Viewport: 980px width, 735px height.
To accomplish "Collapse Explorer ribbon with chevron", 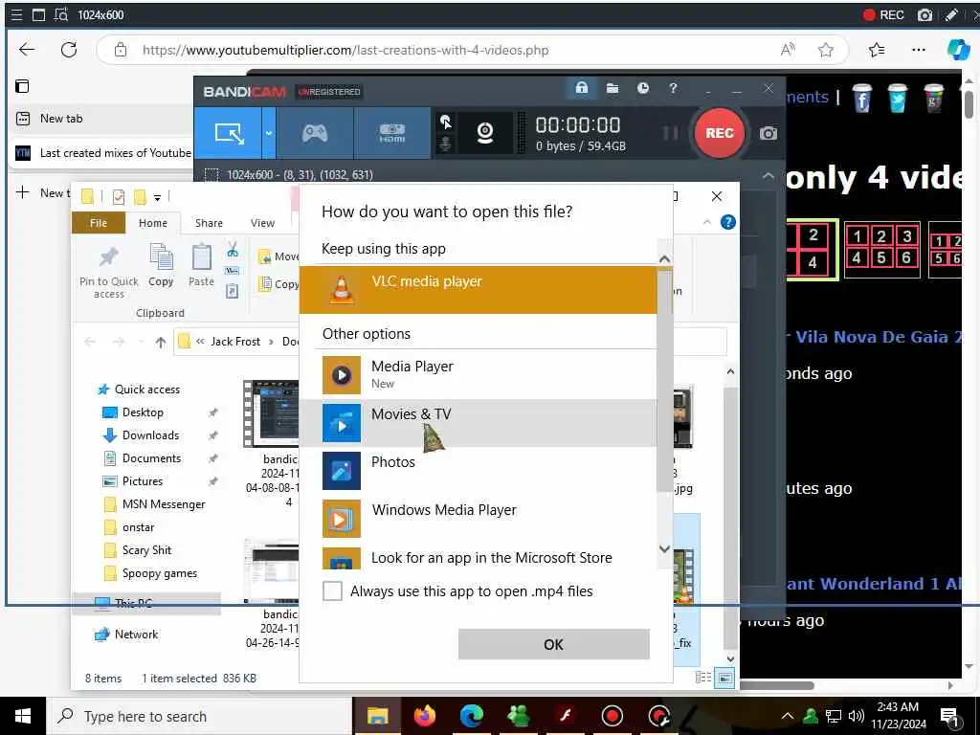I will (x=707, y=222).
